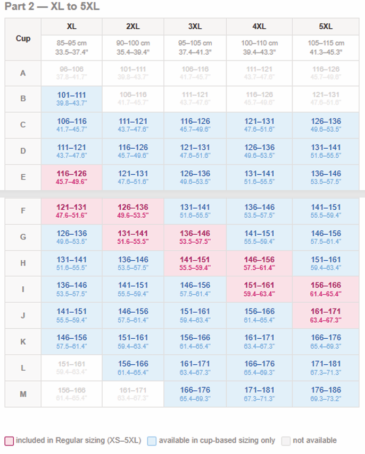Screen dimensions: 365x454
Task: Select the pink 3XL cup G 136–146 cell
Action: (x=195, y=237)
